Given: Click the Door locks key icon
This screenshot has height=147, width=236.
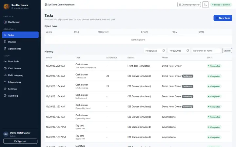Looking at the screenshot, I should pyautogui.click(x=5, y=61).
